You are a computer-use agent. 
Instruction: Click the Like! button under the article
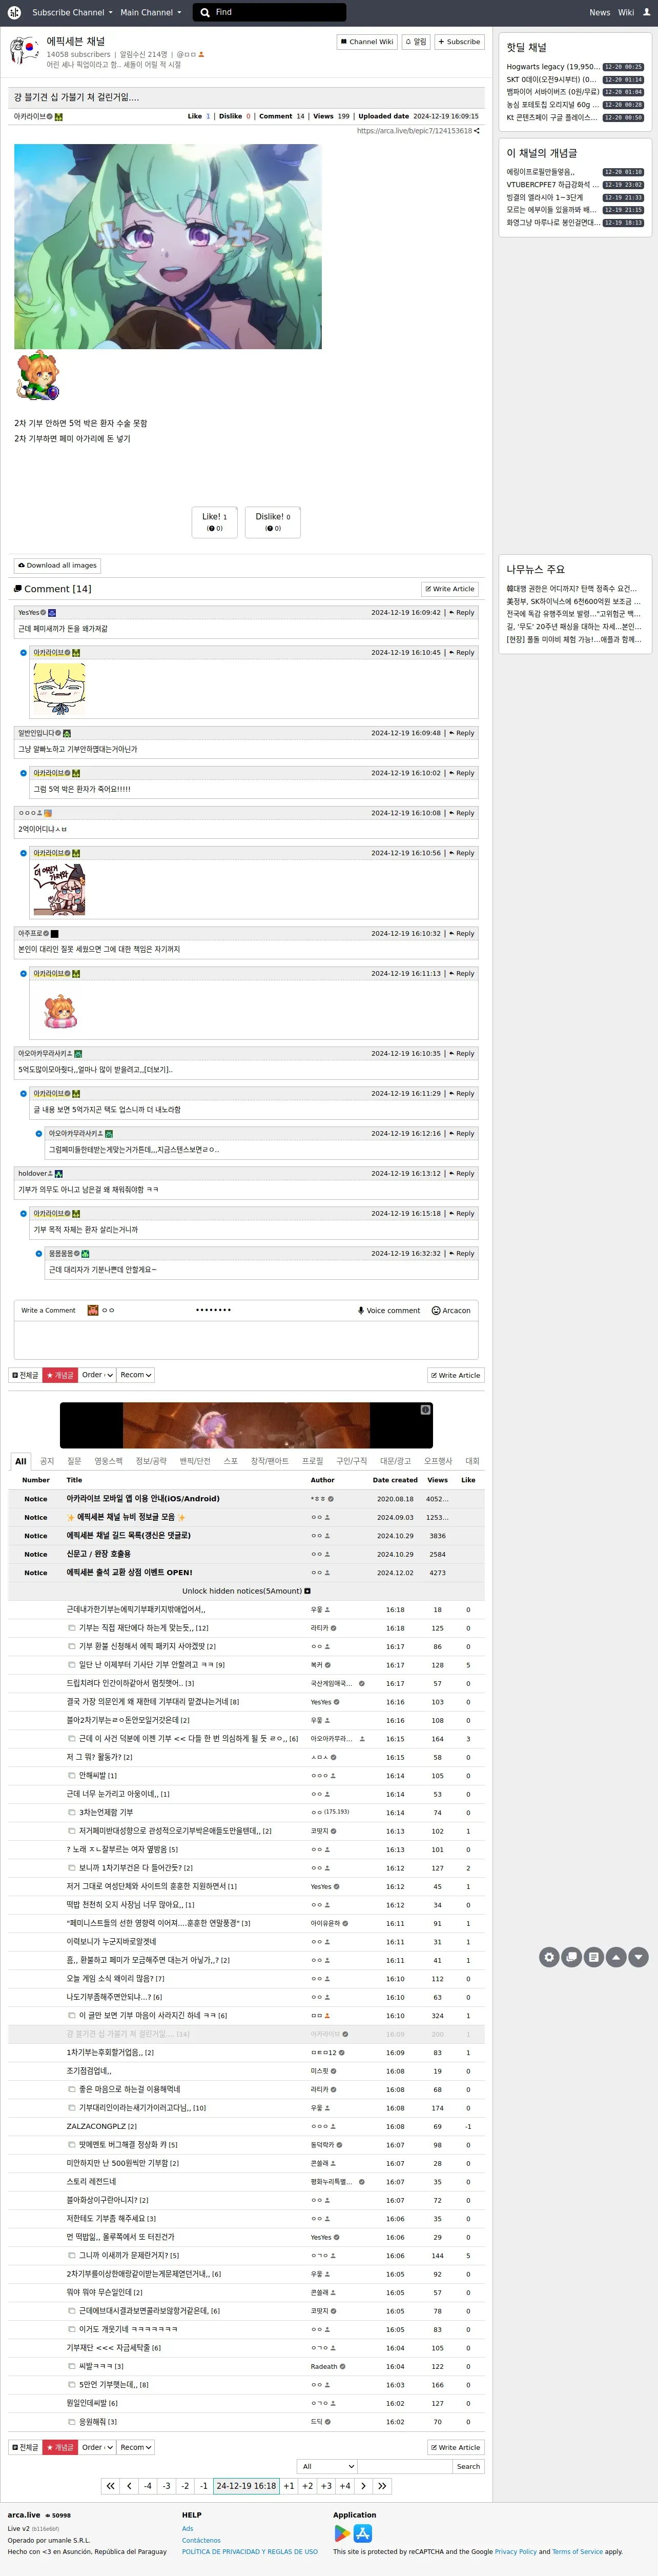coord(215,522)
